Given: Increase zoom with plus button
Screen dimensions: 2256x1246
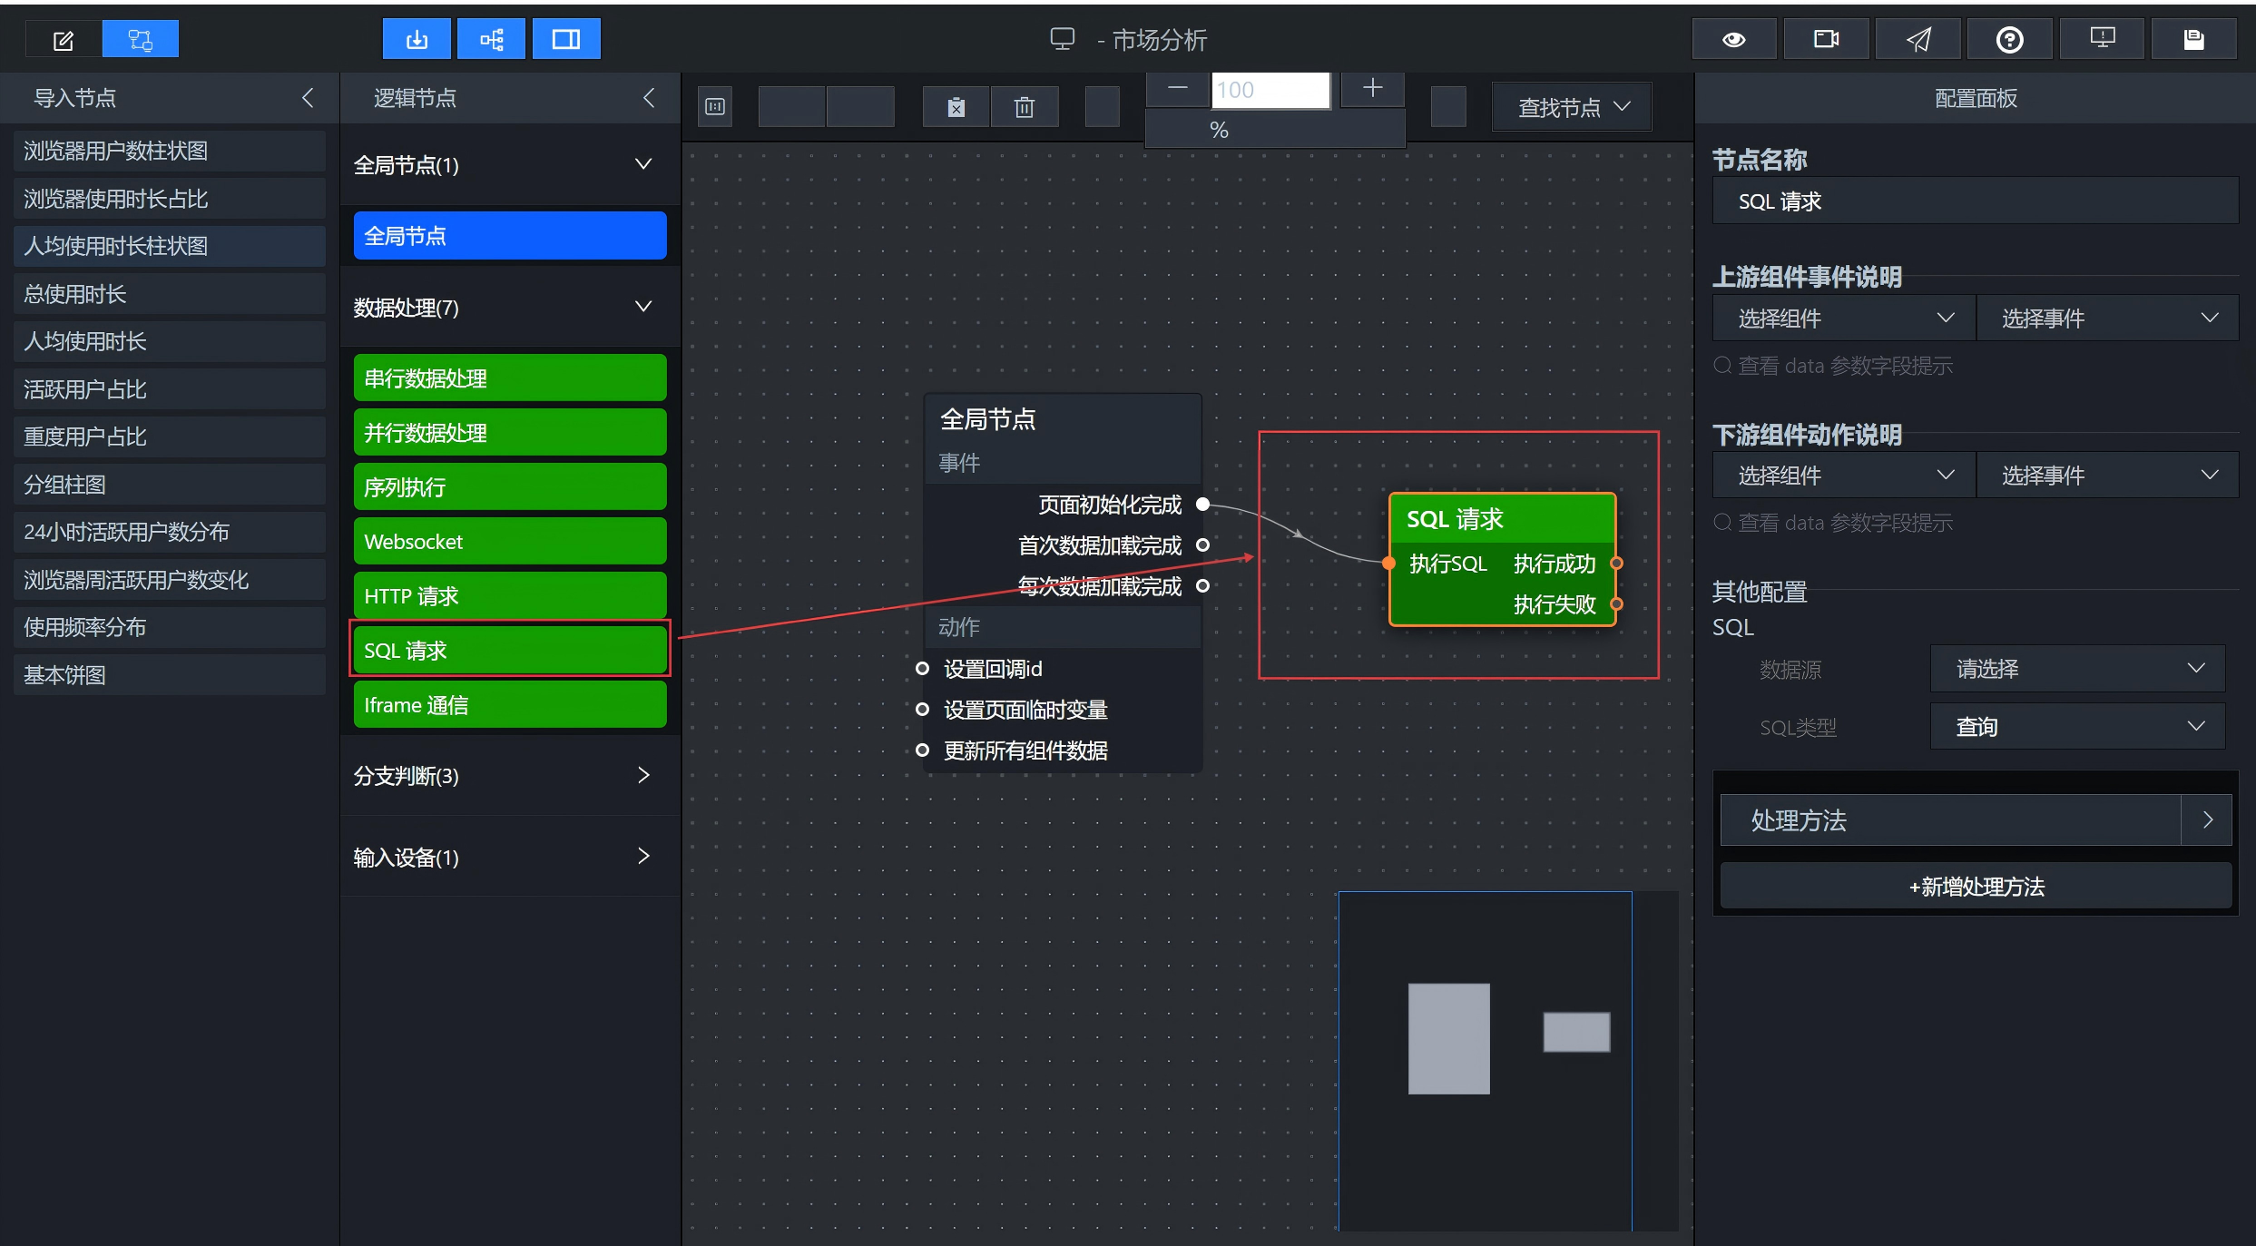Looking at the screenshot, I should (x=1372, y=89).
